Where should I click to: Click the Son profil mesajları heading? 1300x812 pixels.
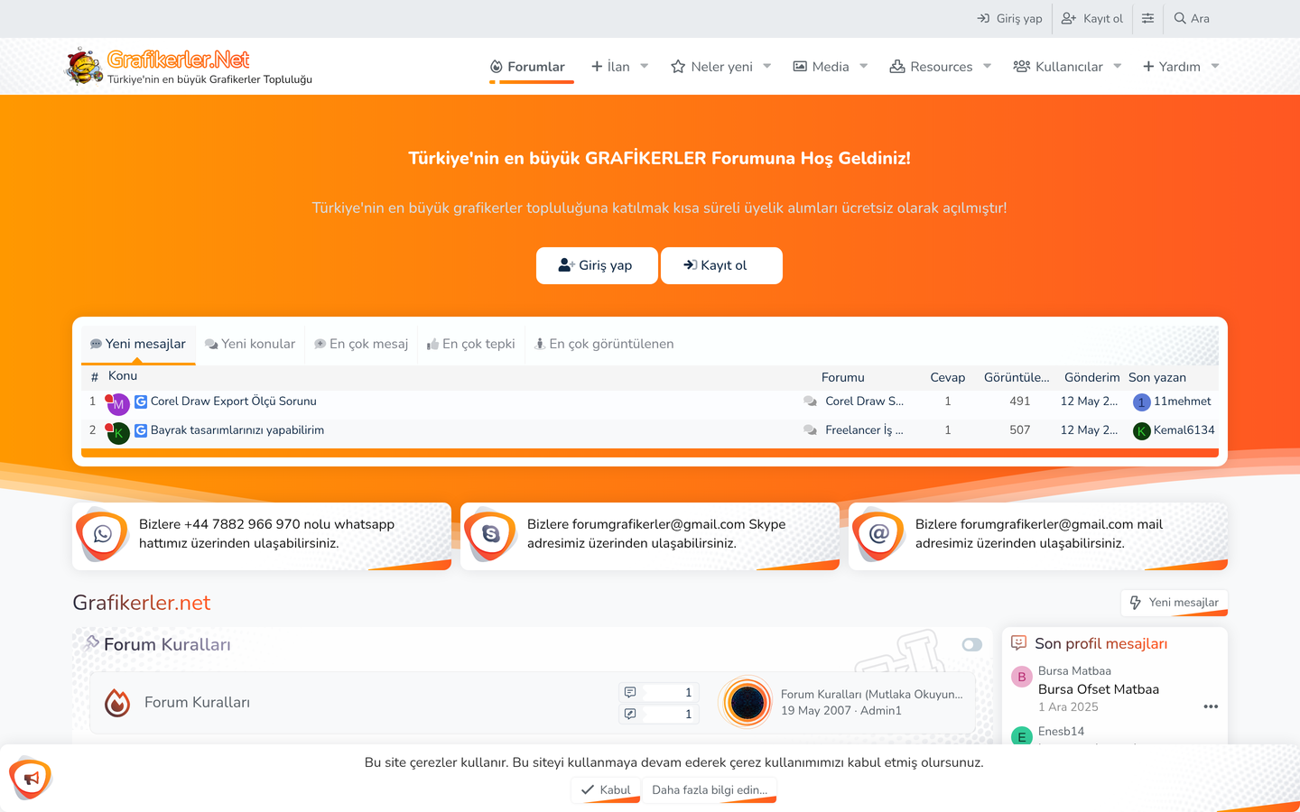point(1100,643)
